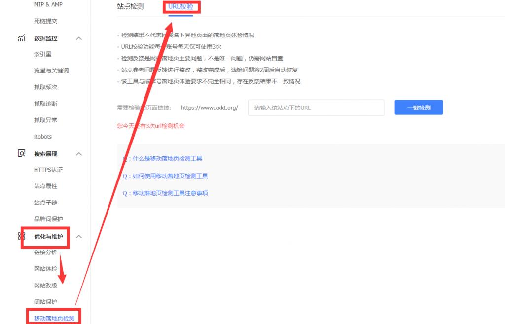
Task: Click the 搜索展现 magnifier icon
Action: point(21,153)
